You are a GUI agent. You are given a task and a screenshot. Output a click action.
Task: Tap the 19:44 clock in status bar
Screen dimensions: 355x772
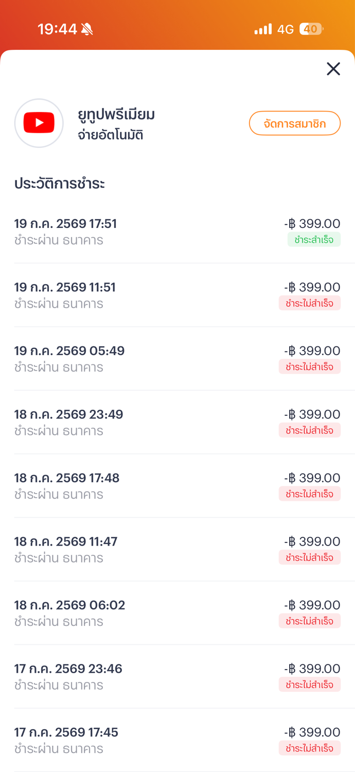[57, 29]
